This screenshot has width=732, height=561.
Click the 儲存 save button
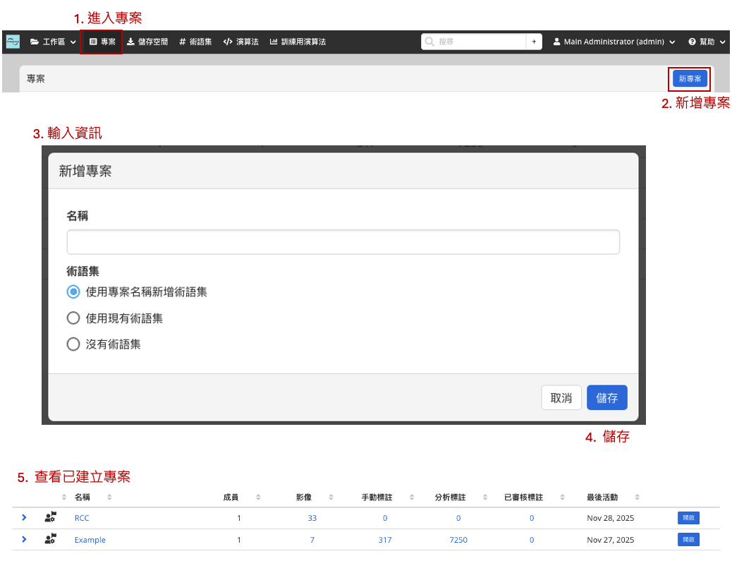tap(606, 398)
